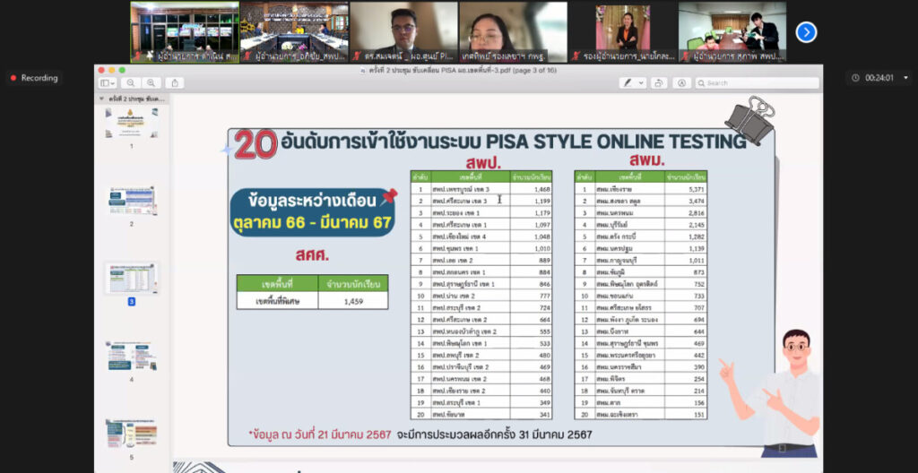Click the 1,179 student count cell
Screen dimensions: 918x473
point(532,213)
